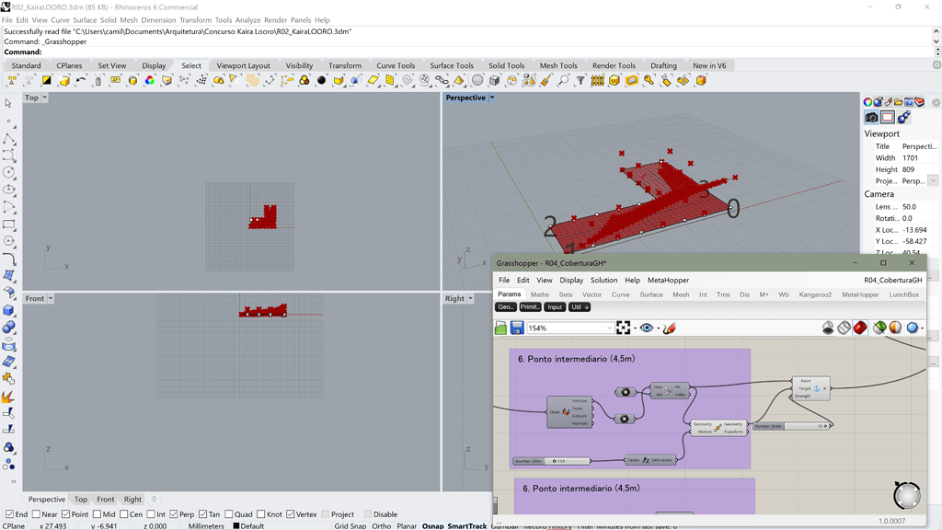
Task: Click the black sphere icon in Select toolbar
Action: pyautogui.click(x=321, y=80)
